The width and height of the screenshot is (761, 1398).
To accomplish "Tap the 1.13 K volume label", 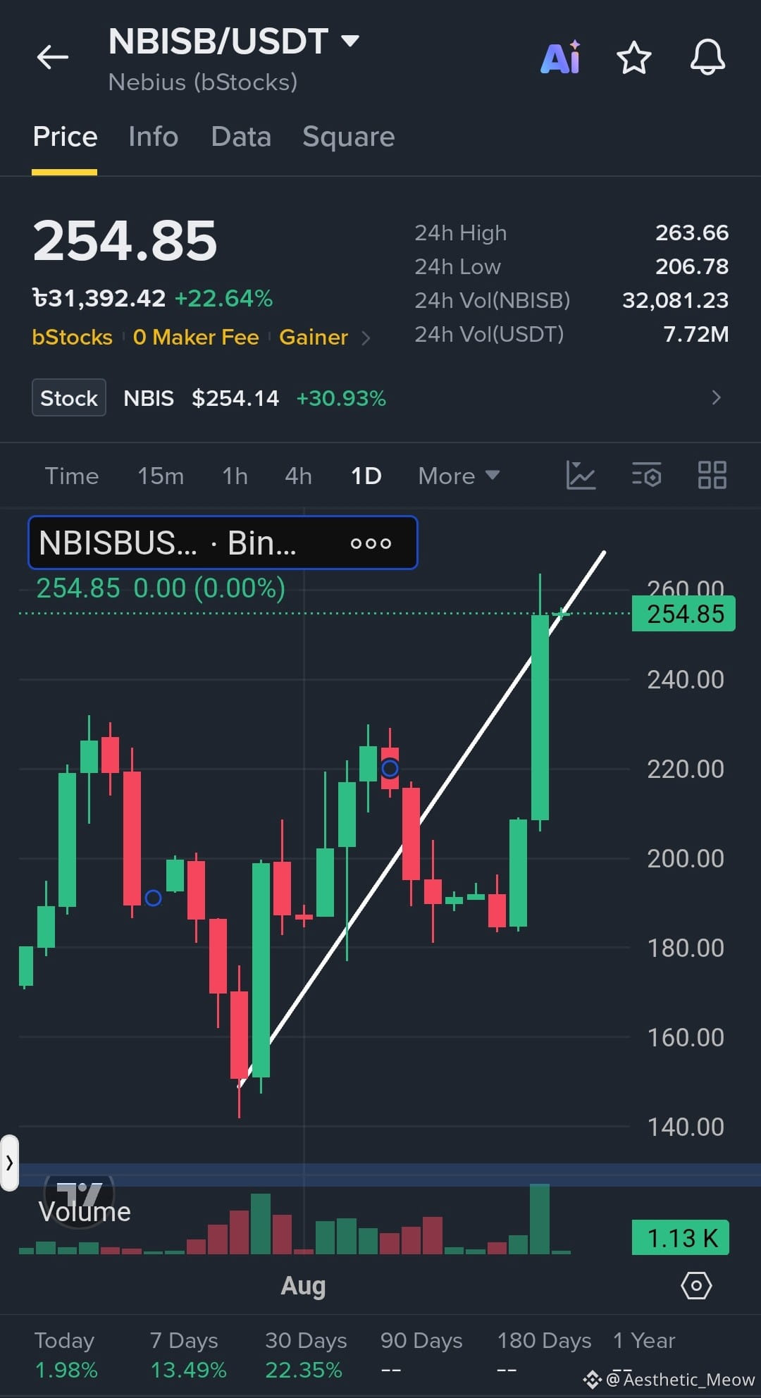I will (x=681, y=1238).
